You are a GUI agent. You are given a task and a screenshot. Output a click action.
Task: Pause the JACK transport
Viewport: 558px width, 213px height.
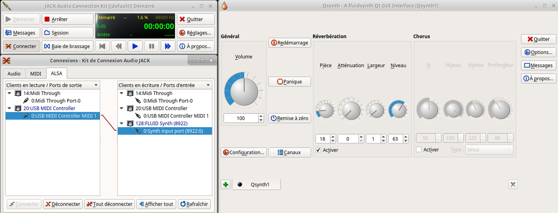(152, 46)
